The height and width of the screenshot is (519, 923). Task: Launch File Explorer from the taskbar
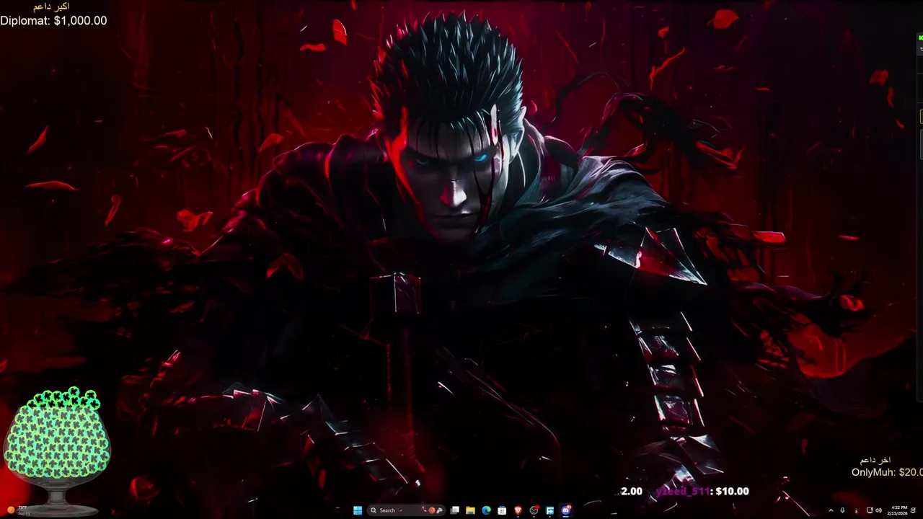[470, 510]
